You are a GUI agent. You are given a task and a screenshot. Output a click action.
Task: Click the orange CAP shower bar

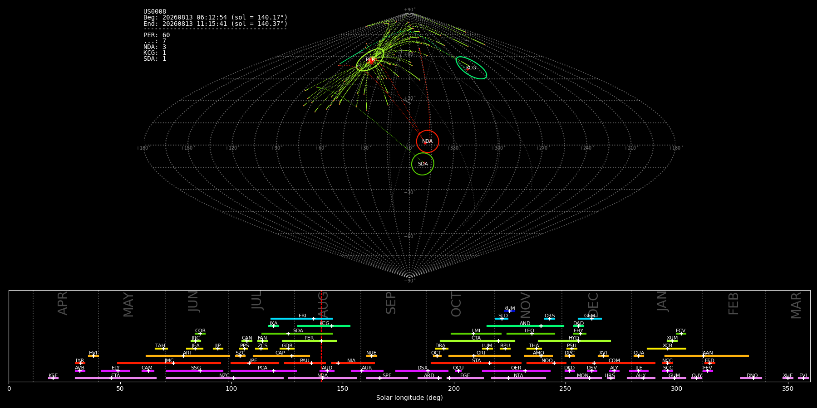[x=281, y=356]
